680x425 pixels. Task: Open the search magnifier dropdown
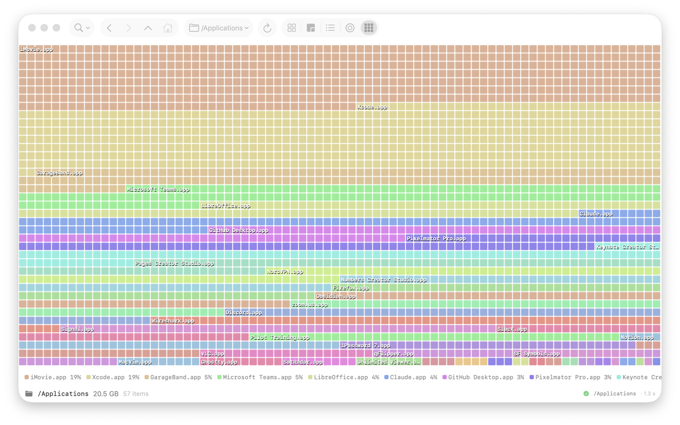(x=82, y=28)
